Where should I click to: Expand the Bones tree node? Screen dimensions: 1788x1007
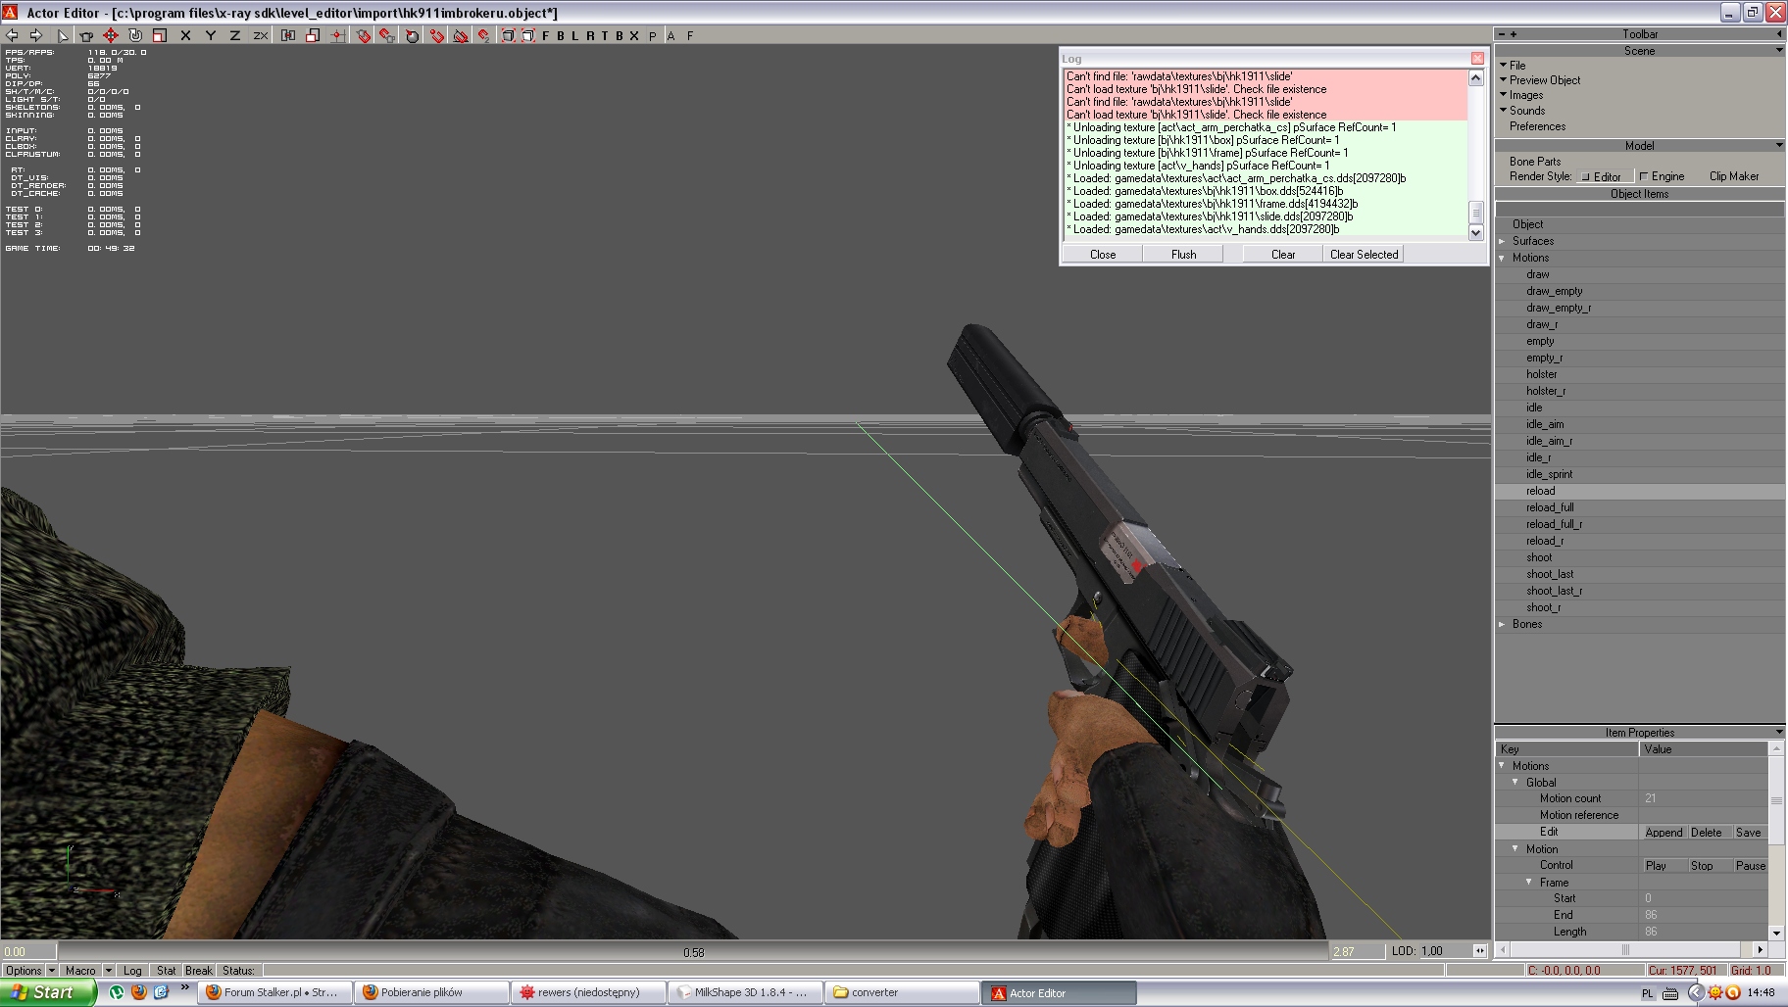[x=1503, y=624]
